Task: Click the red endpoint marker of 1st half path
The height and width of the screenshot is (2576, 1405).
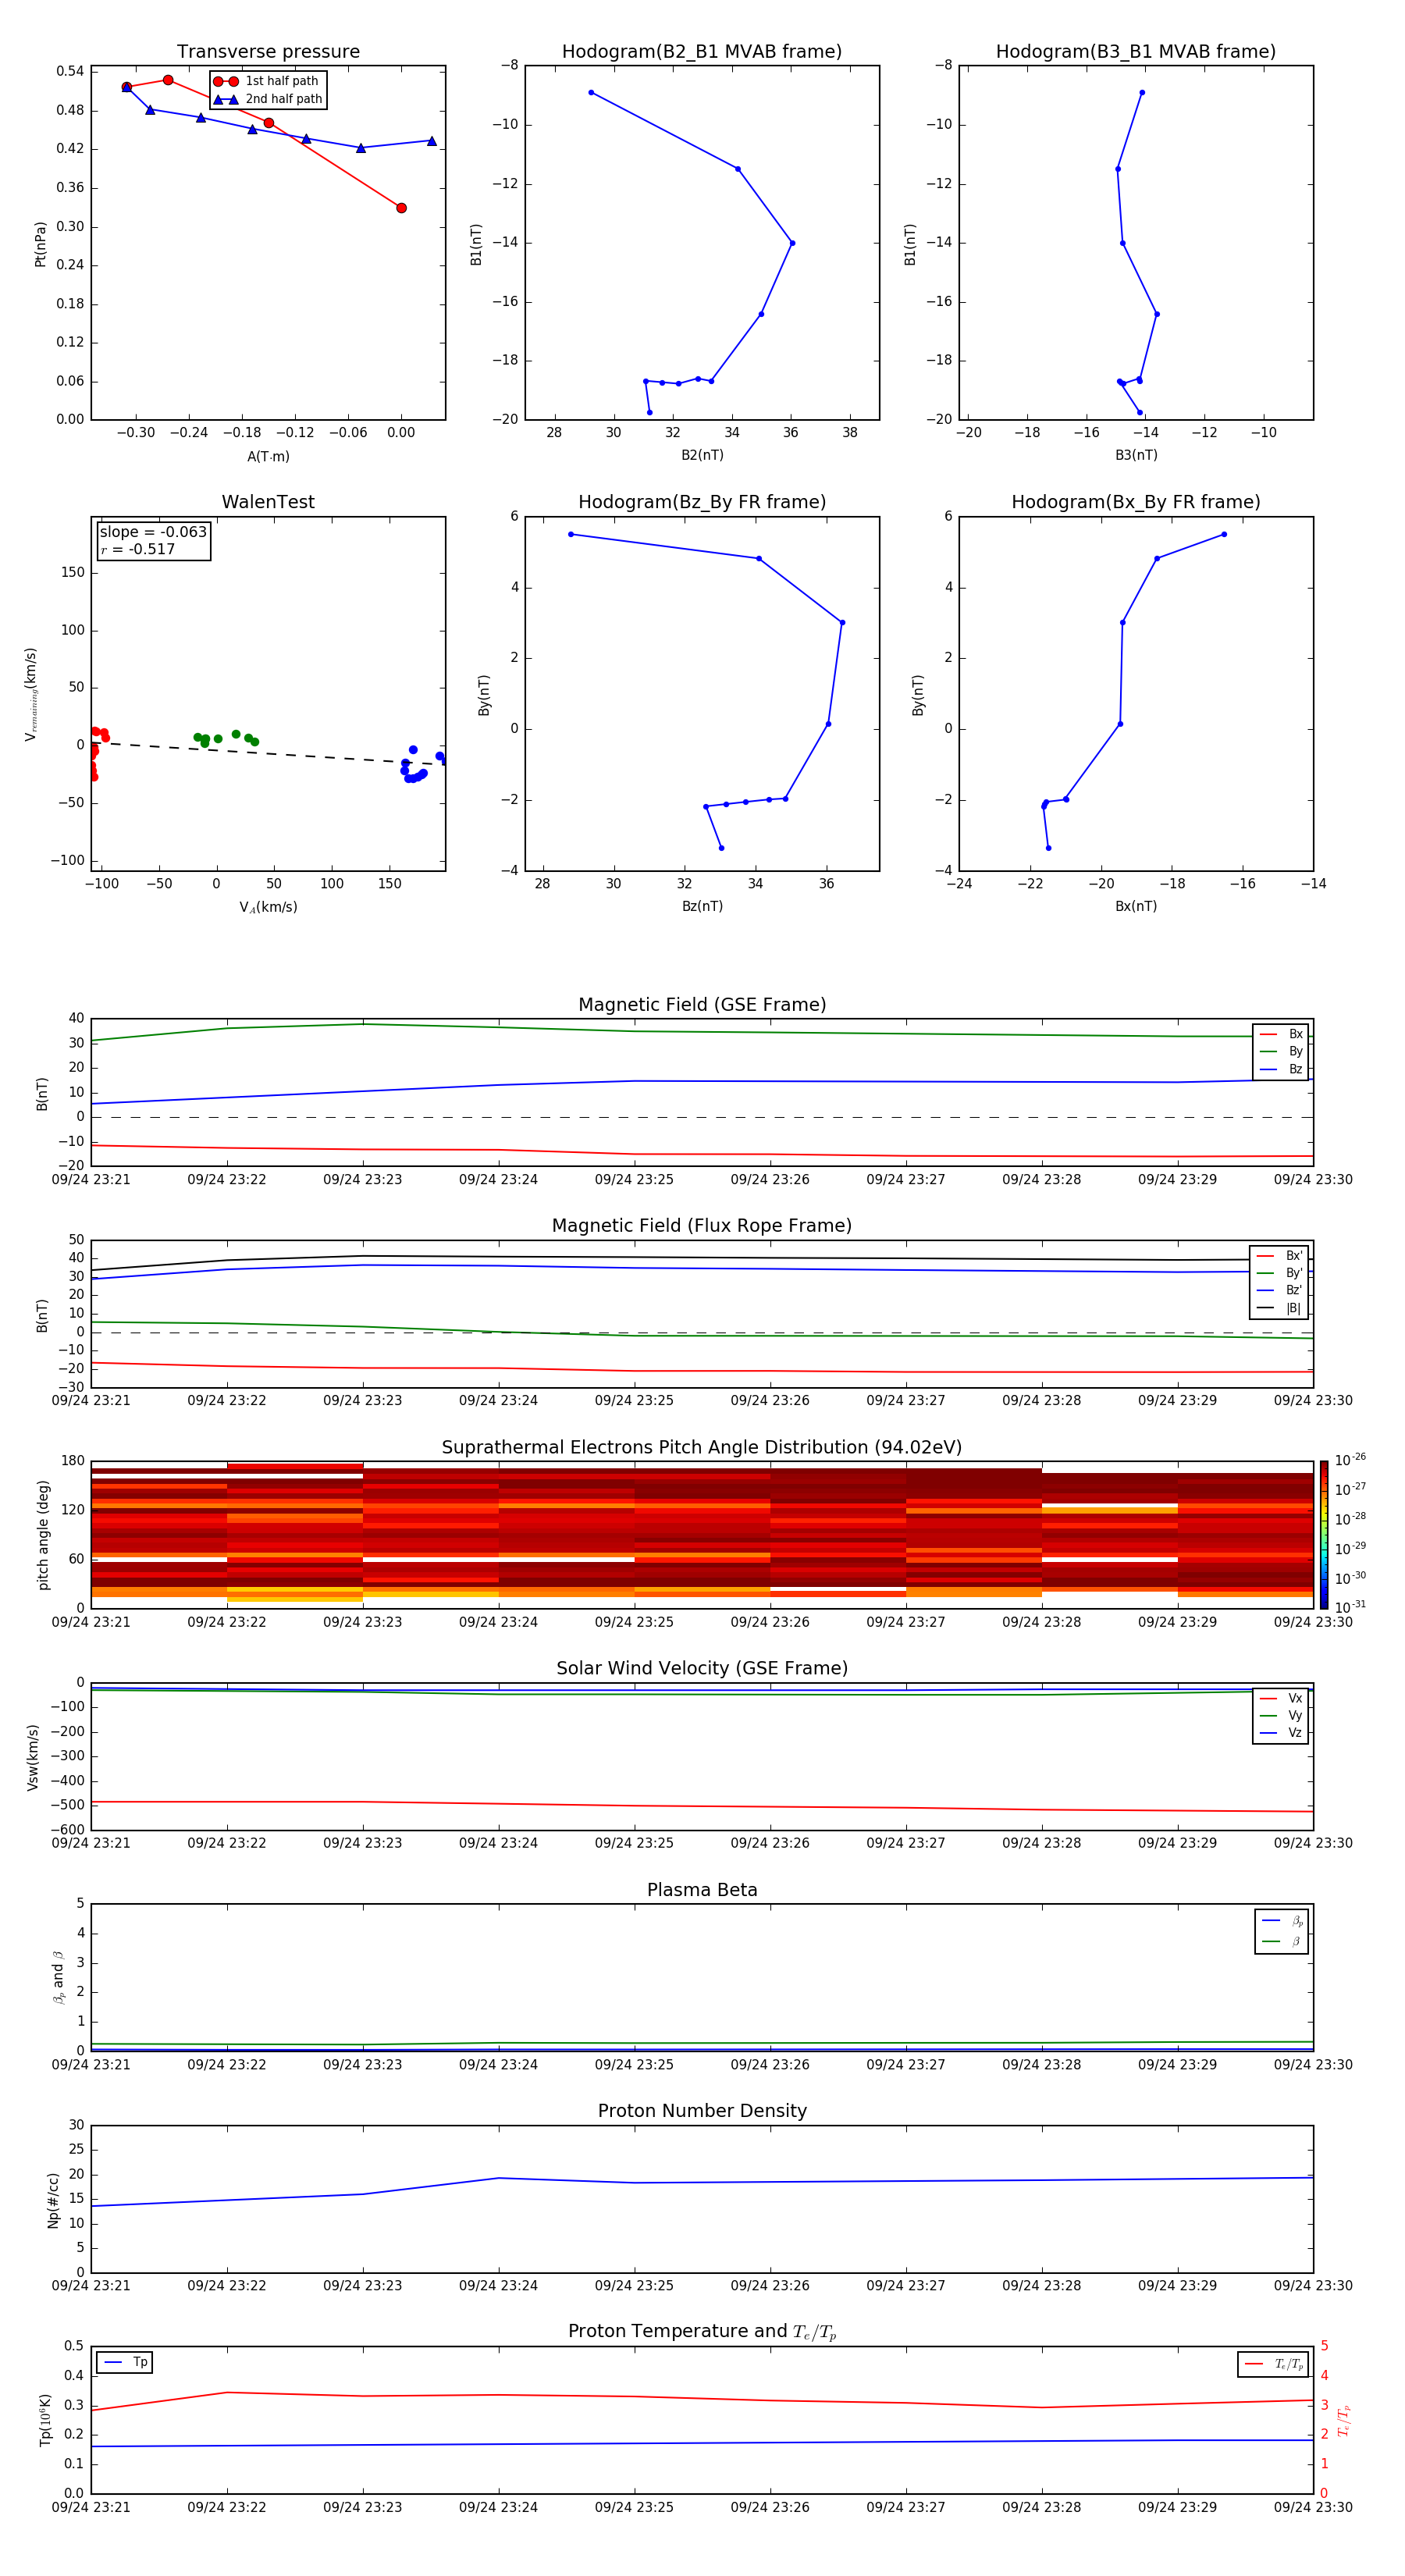Action: (x=401, y=208)
